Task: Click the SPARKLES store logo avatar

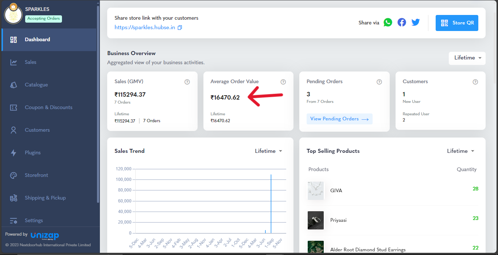Action: pos(13,15)
